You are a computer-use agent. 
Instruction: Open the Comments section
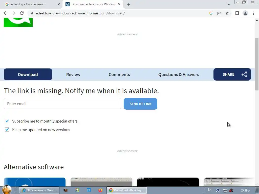tap(119, 75)
